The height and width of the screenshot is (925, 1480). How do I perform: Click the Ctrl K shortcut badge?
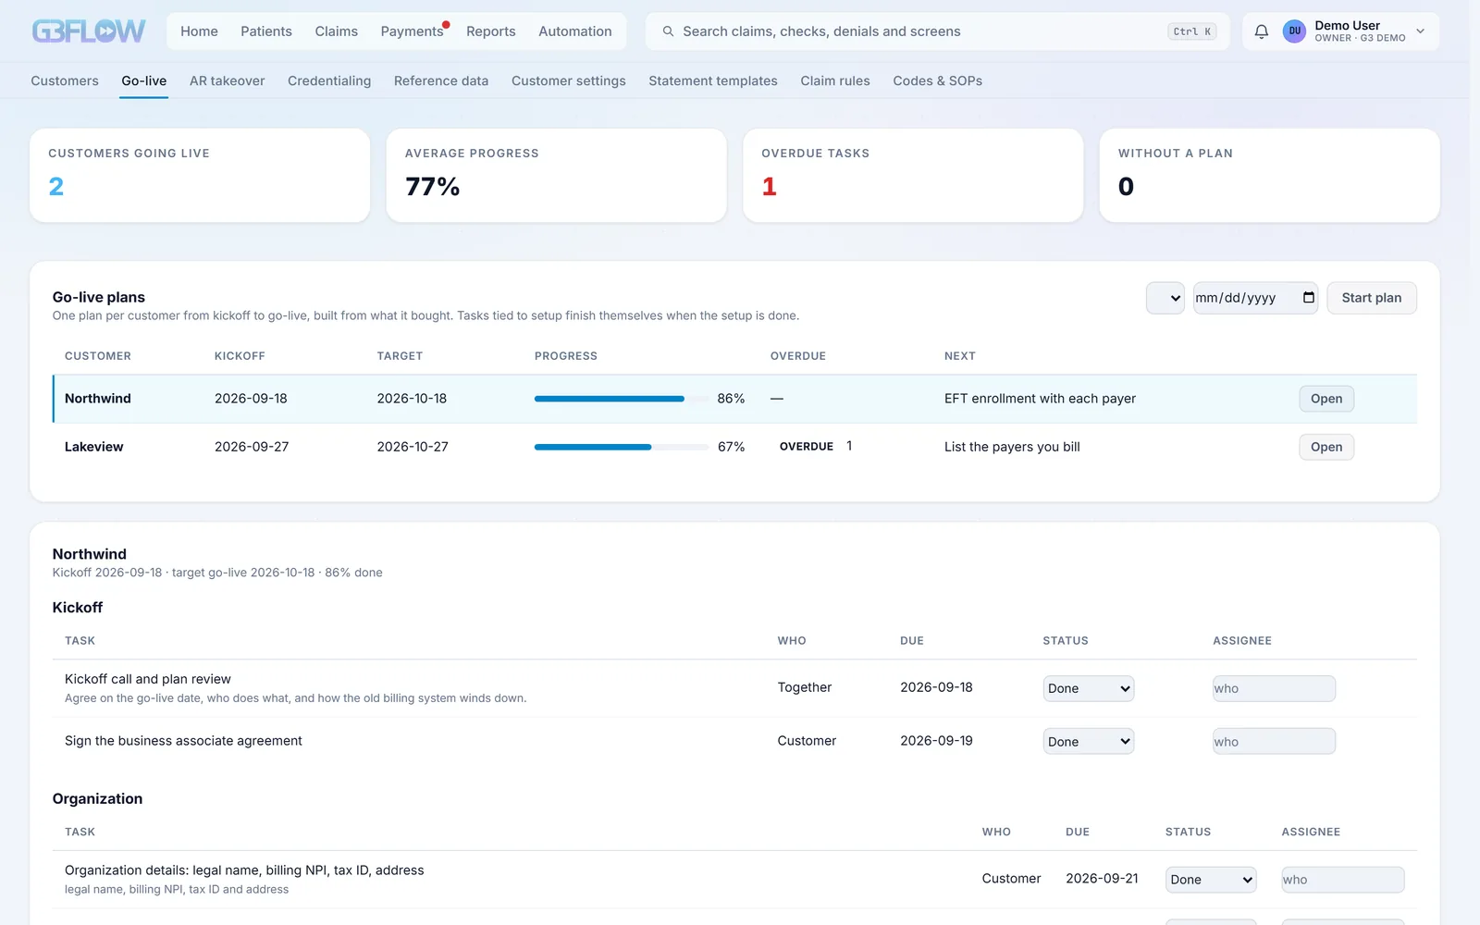coord(1191,31)
